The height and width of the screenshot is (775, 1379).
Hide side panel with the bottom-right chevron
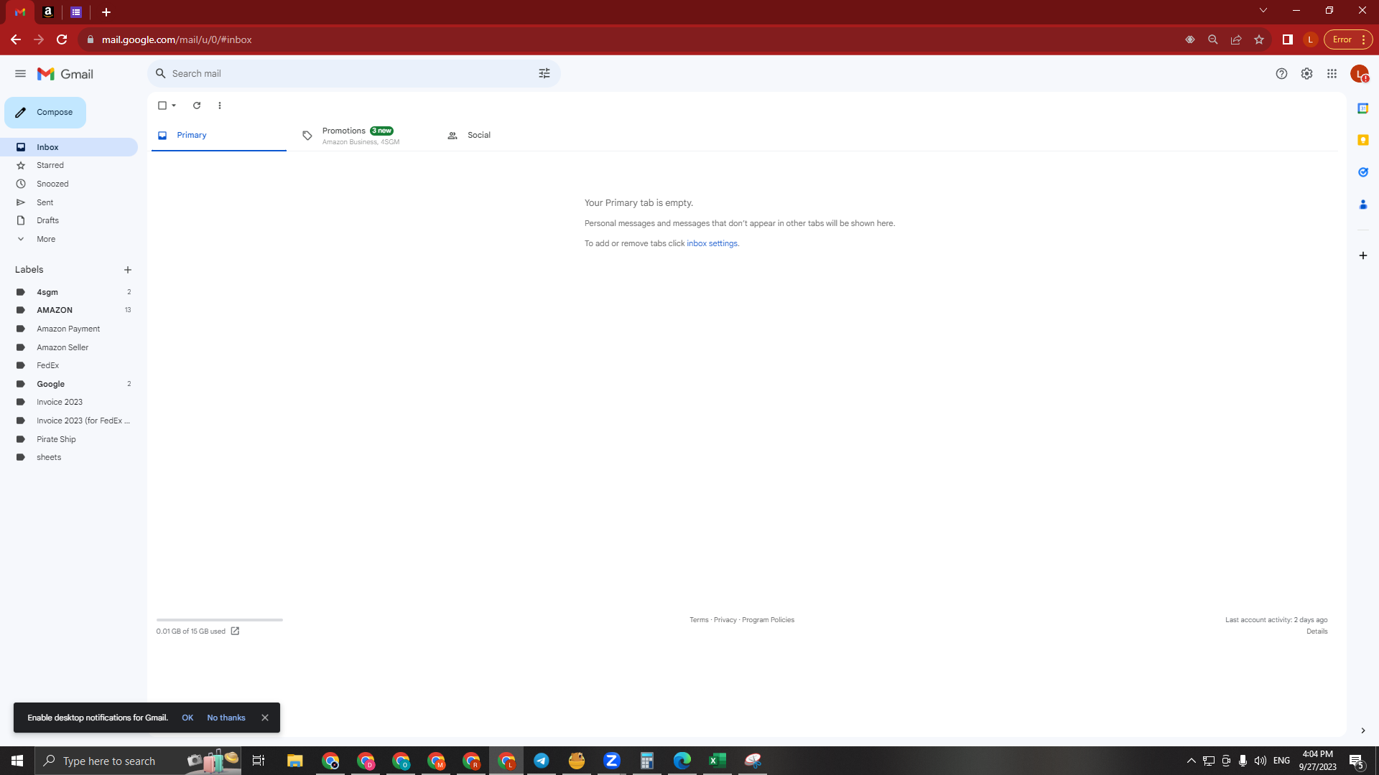[x=1362, y=731]
